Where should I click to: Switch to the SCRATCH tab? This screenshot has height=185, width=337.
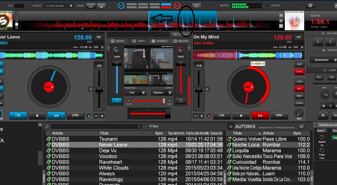pyautogui.click(x=160, y=41)
